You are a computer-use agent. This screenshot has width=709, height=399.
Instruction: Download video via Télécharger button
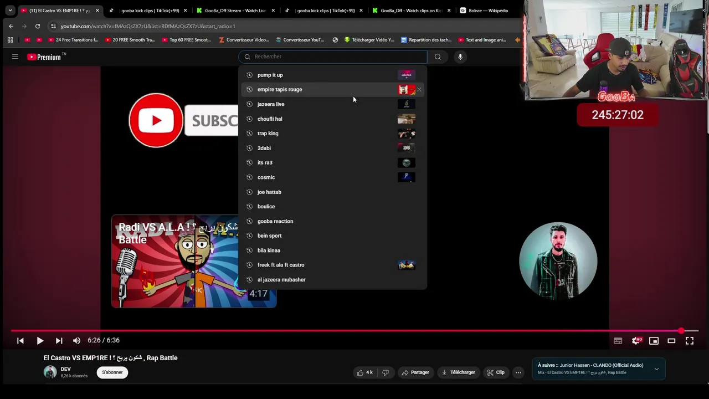[458, 372]
